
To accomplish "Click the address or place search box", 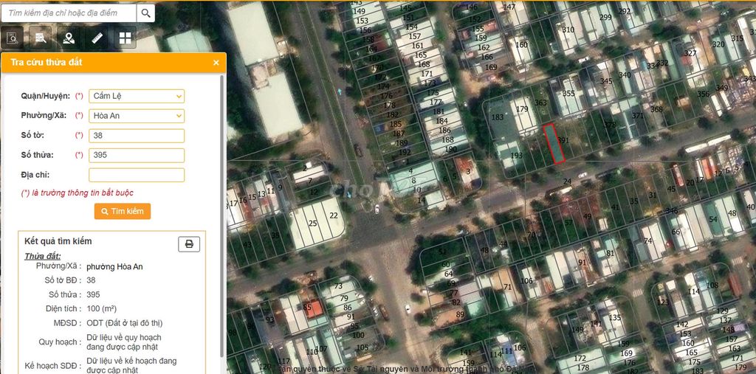I will 69,13.
